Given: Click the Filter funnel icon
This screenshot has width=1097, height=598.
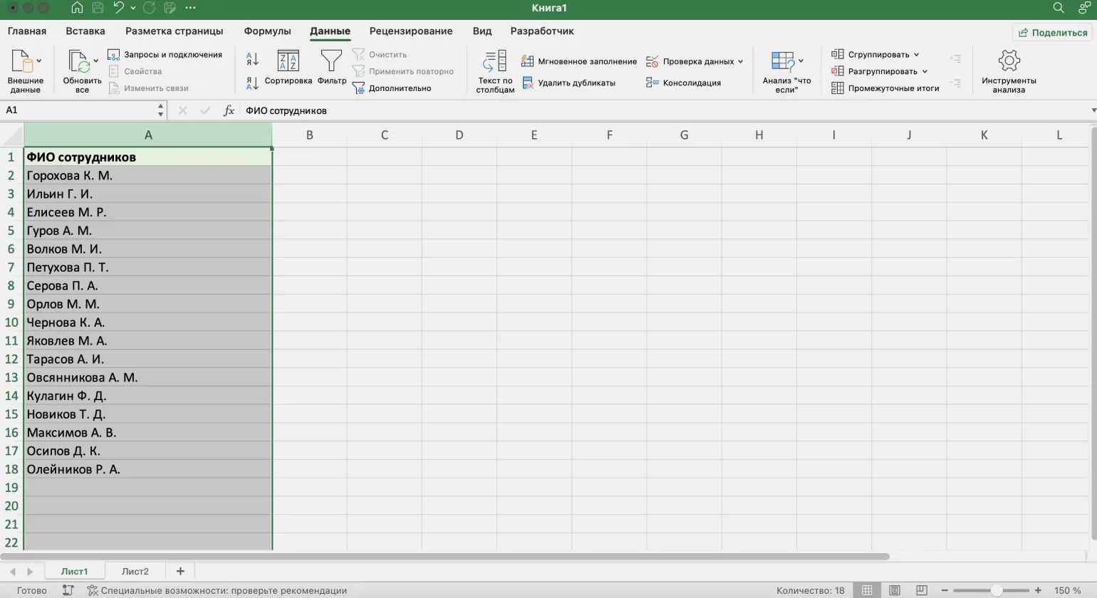Looking at the screenshot, I should [x=331, y=63].
